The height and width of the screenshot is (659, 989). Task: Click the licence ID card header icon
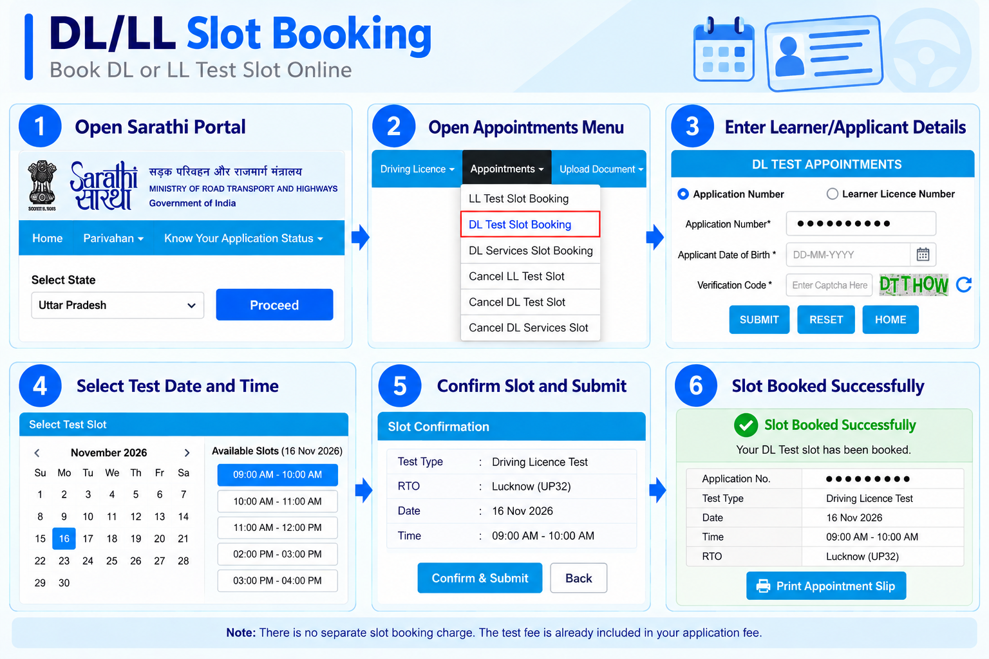tap(824, 53)
